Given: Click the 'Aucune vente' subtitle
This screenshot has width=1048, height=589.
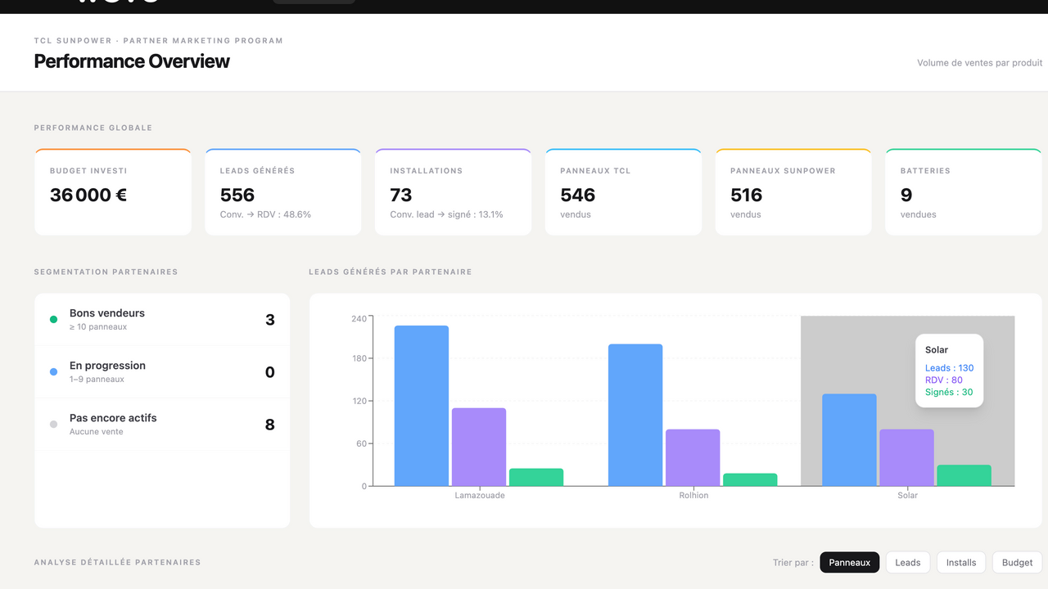Looking at the screenshot, I should coord(97,432).
